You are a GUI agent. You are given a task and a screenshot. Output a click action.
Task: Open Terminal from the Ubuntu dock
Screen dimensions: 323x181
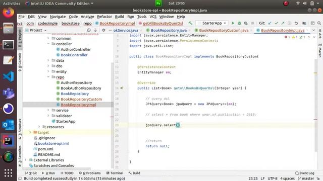8,45
